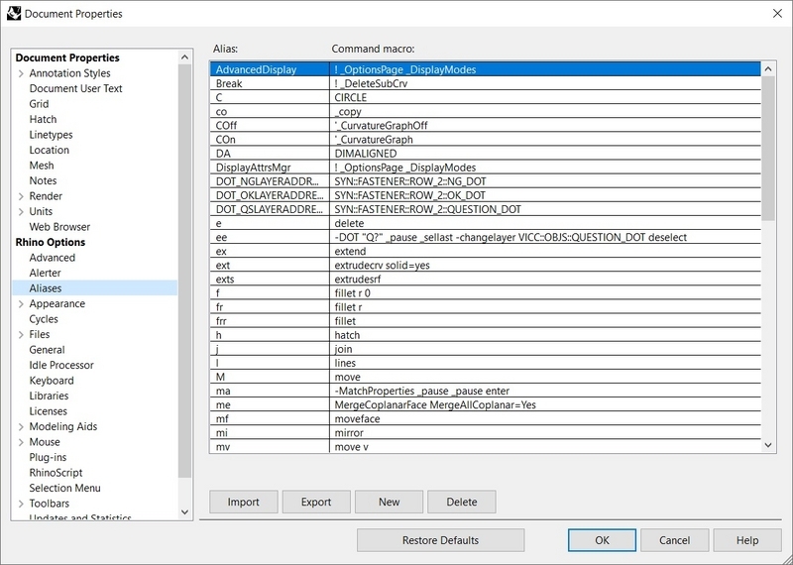Expand the Files tree node
The width and height of the screenshot is (793, 565).
click(21, 334)
